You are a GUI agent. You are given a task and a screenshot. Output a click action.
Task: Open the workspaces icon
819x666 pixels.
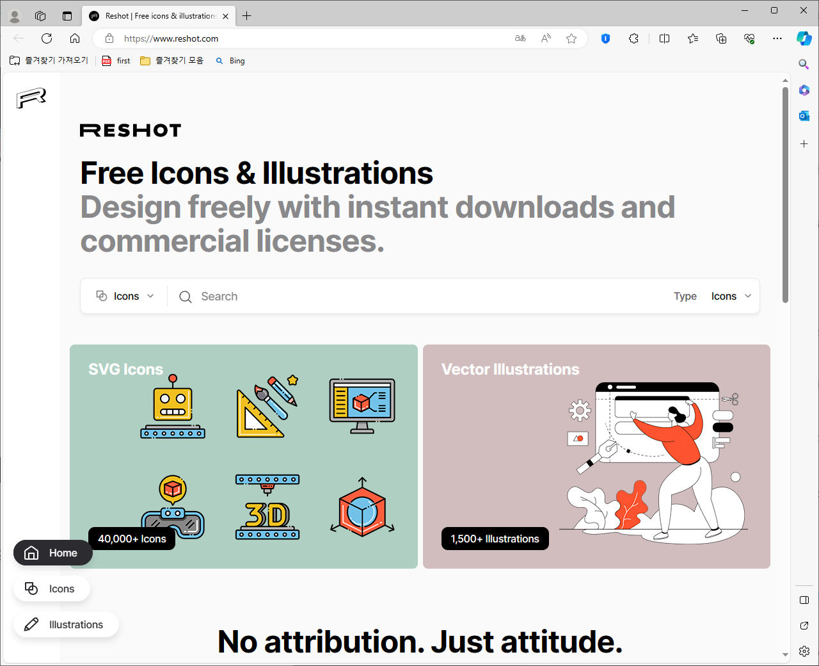point(40,16)
